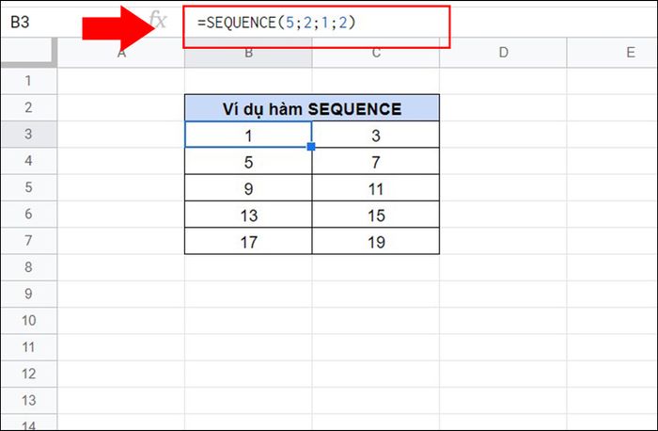Image resolution: width=658 pixels, height=431 pixels.
Task: Click cell containing value 1
Action: [248, 136]
